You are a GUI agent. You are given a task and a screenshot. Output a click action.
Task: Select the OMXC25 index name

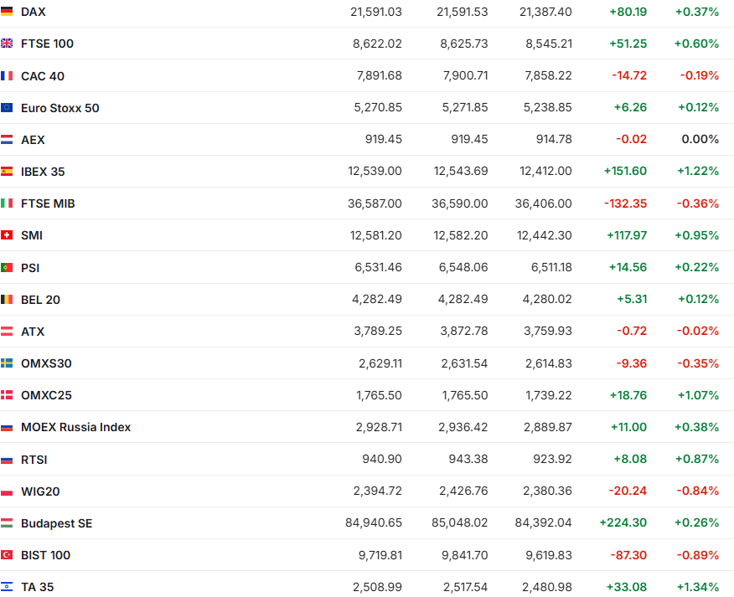(46, 395)
